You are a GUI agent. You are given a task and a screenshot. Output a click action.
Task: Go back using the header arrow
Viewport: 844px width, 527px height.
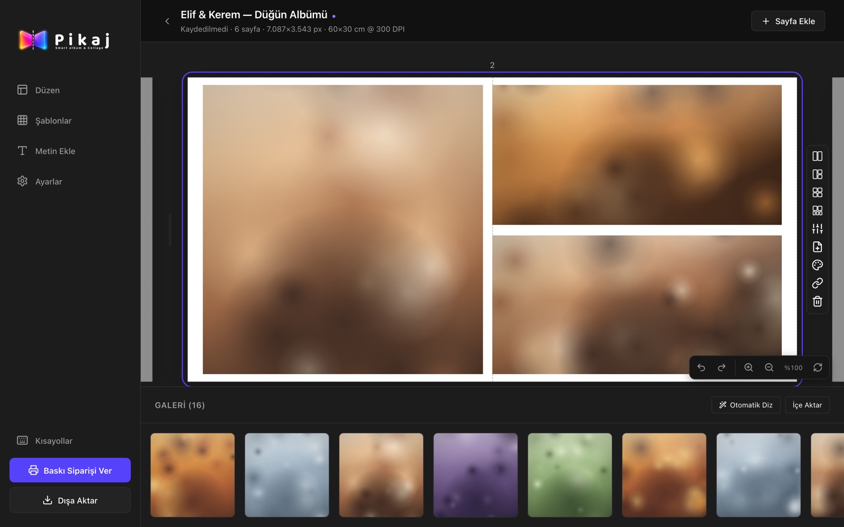click(x=167, y=21)
